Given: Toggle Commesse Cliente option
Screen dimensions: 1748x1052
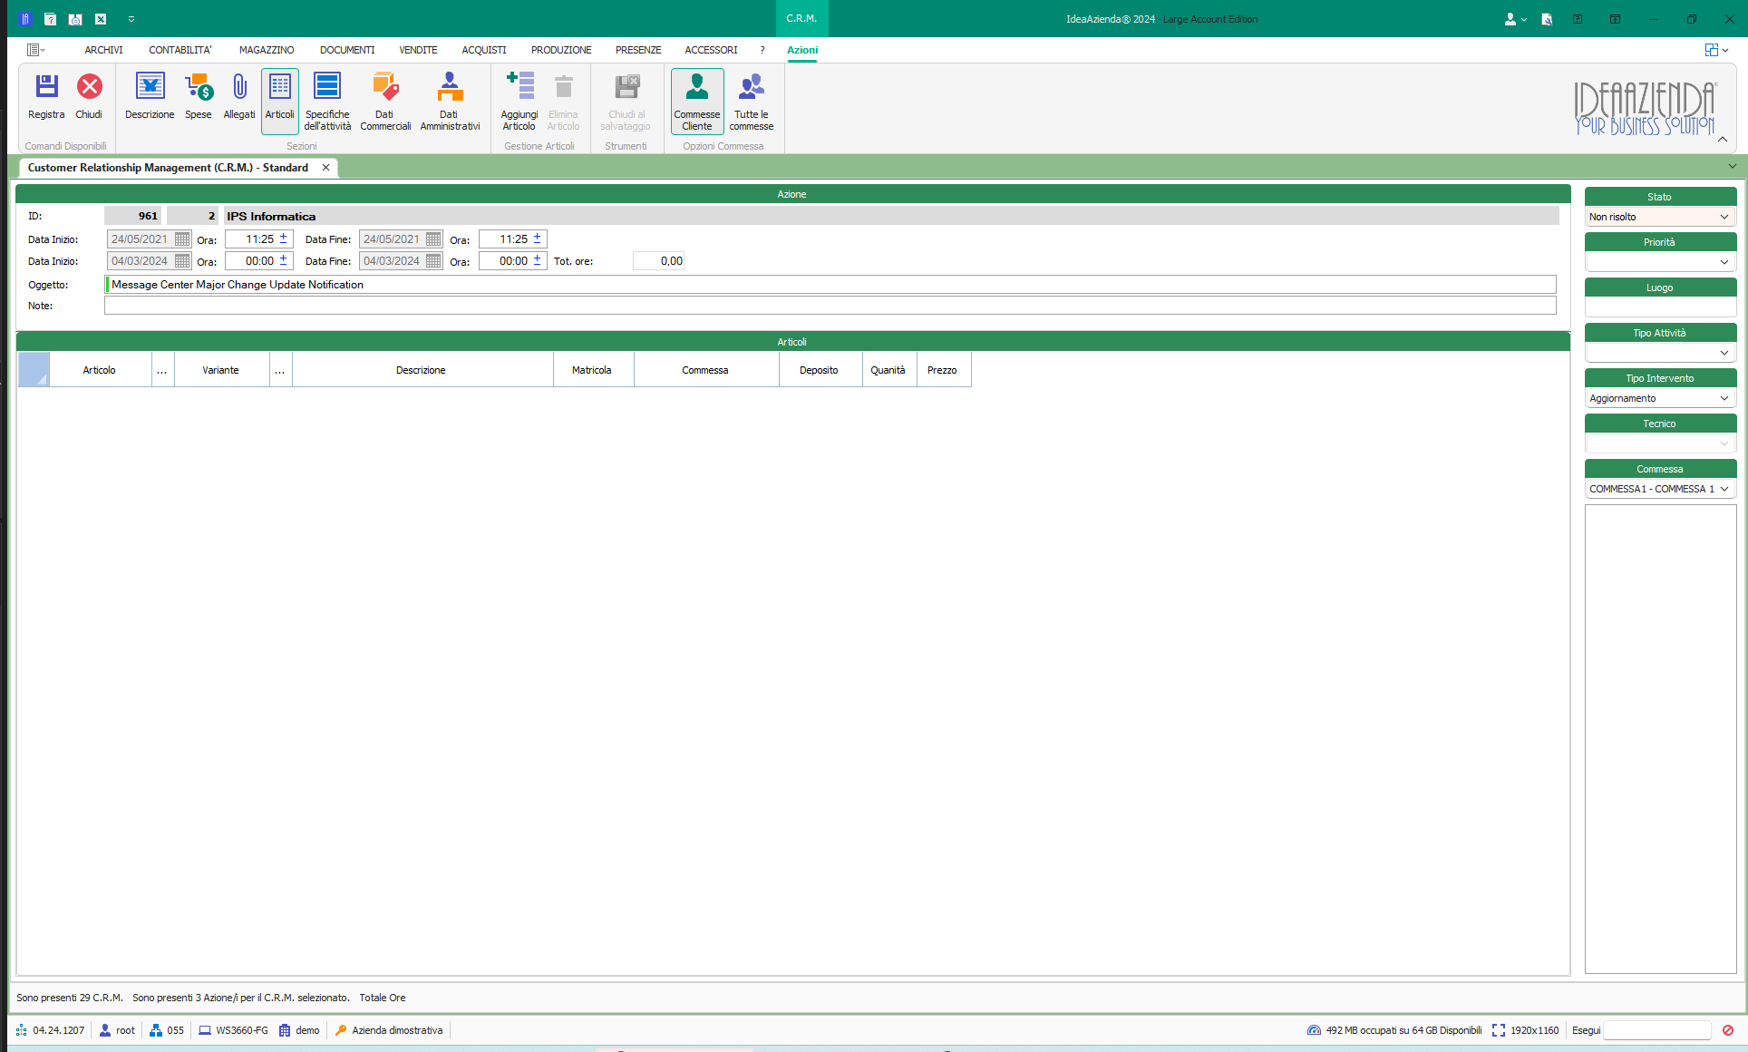Looking at the screenshot, I should click(x=697, y=102).
